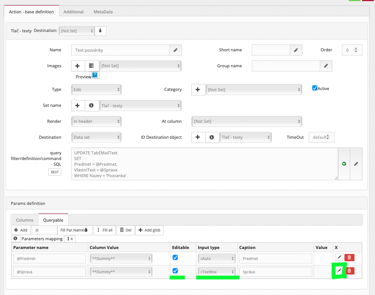Toggle Editable checkbox for @Predmet row
Image resolution: width=375 pixels, height=295 pixels.
point(175,257)
